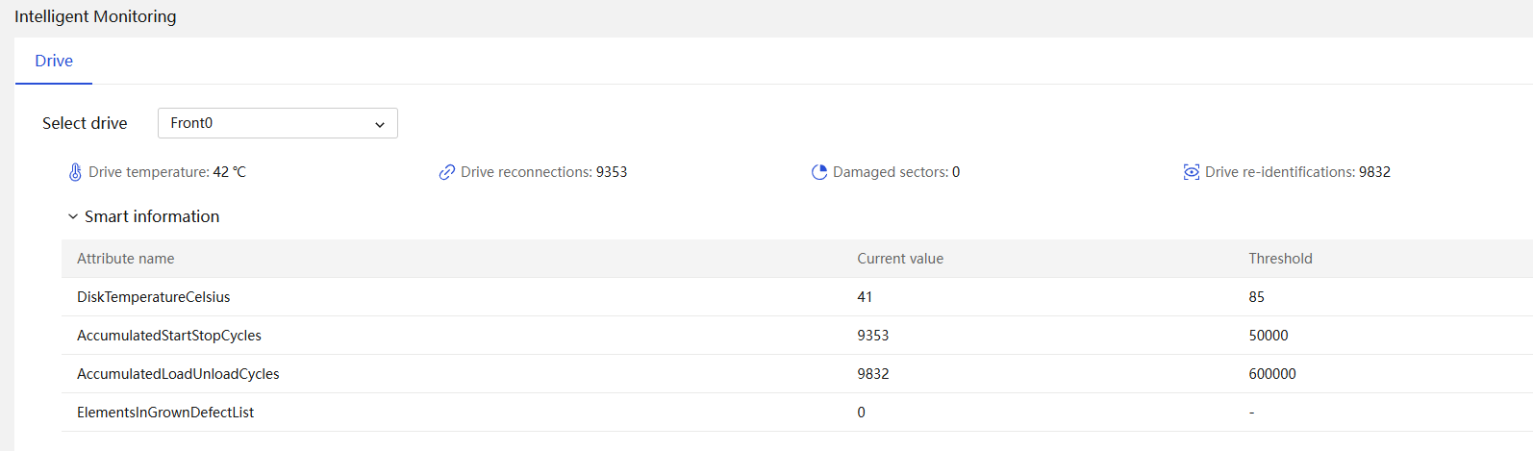Select the DiskTemperatureCelsius row
The height and width of the screenshot is (451, 1533).
pyautogui.click(x=797, y=297)
